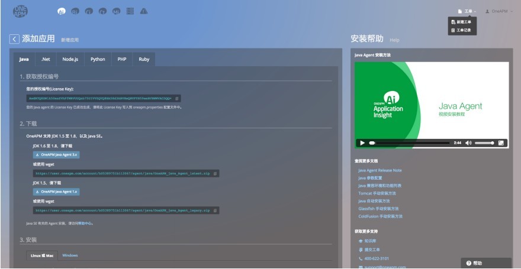Go back using the arrow beside 添加应用
The width and height of the screenshot is (521, 269).
coord(14,39)
